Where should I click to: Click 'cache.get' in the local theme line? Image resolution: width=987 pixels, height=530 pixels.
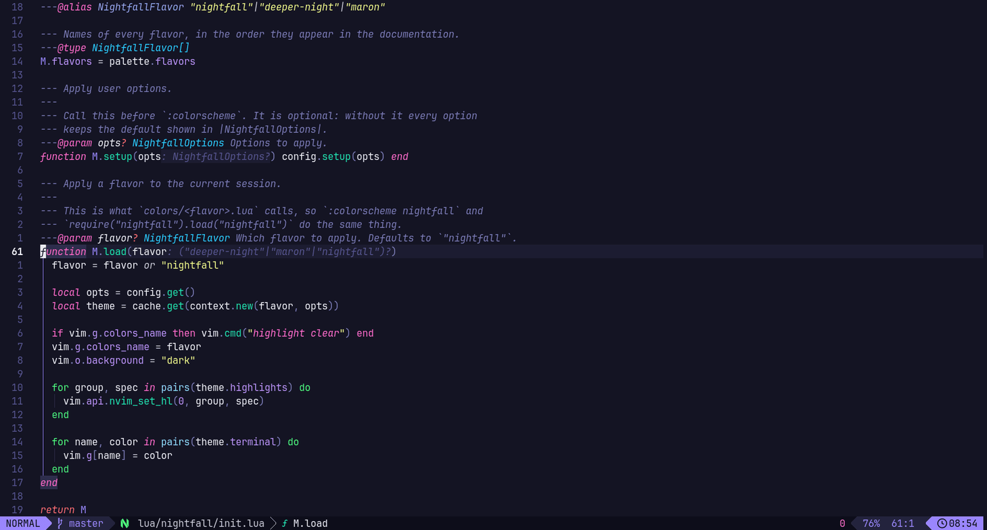(158, 306)
